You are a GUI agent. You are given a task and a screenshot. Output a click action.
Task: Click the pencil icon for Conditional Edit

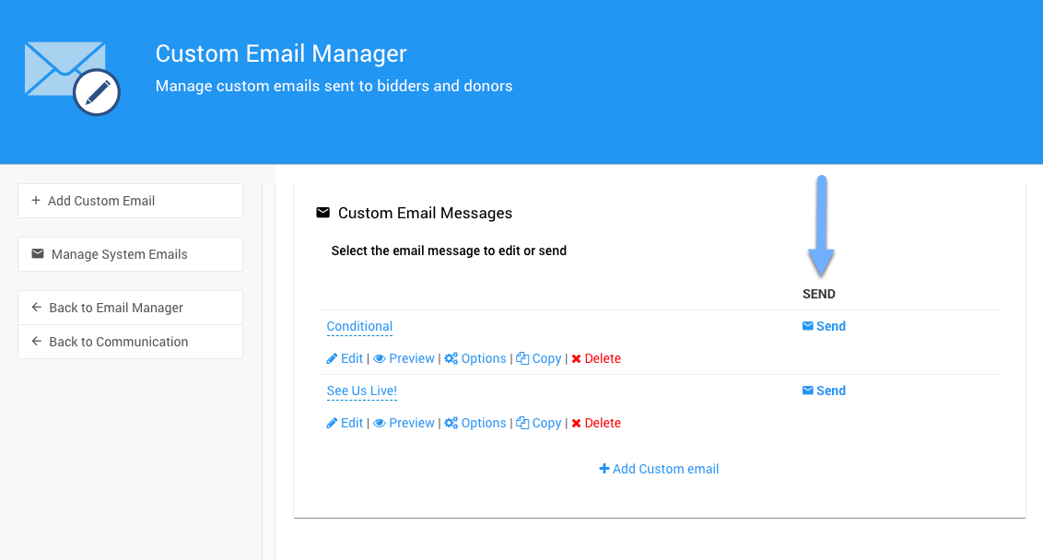click(x=333, y=358)
